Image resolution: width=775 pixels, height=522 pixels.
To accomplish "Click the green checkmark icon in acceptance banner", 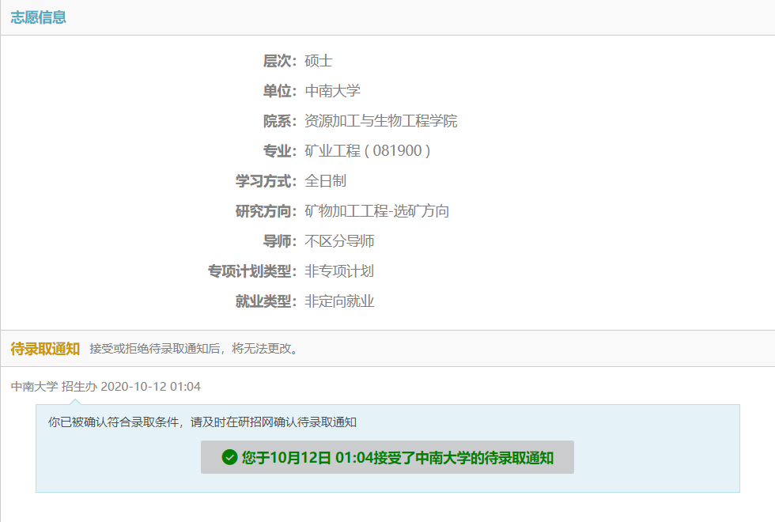I will click(x=229, y=458).
